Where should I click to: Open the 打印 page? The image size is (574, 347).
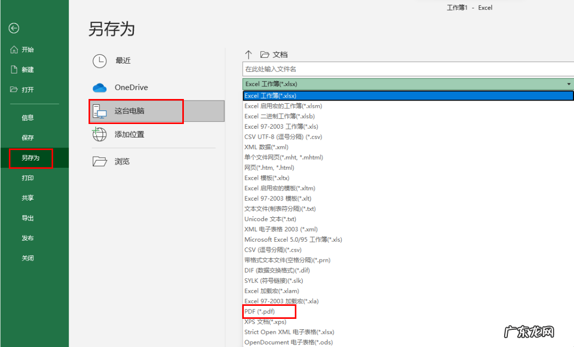[x=28, y=178]
